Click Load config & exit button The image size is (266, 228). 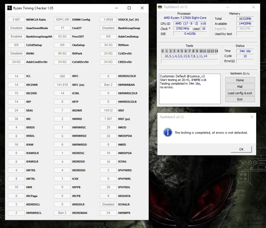pos(240,93)
